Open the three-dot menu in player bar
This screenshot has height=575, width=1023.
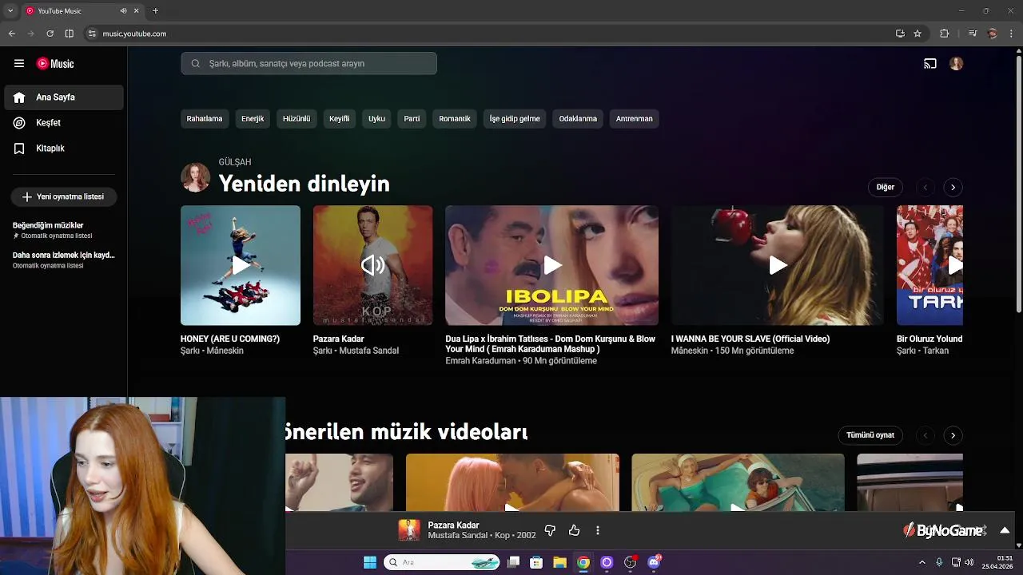point(598,530)
